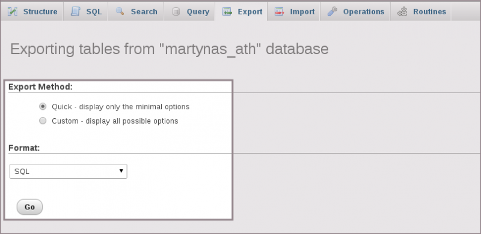Click the Routines gears icon
Screen dimensions: 481x234
pos(402,11)
